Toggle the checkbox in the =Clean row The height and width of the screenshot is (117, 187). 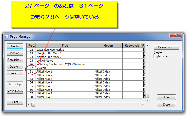[144, 68]
